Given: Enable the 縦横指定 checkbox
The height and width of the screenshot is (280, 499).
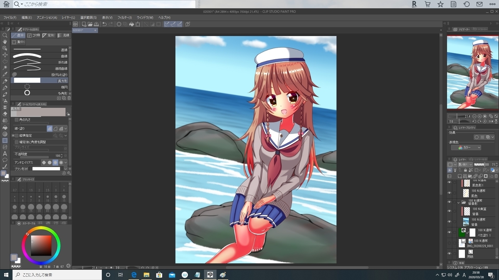Looking at the screenshot, I should tap(17, 135).
